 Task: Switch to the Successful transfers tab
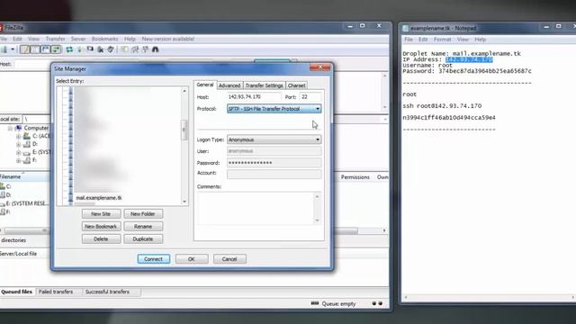point(107,292)
